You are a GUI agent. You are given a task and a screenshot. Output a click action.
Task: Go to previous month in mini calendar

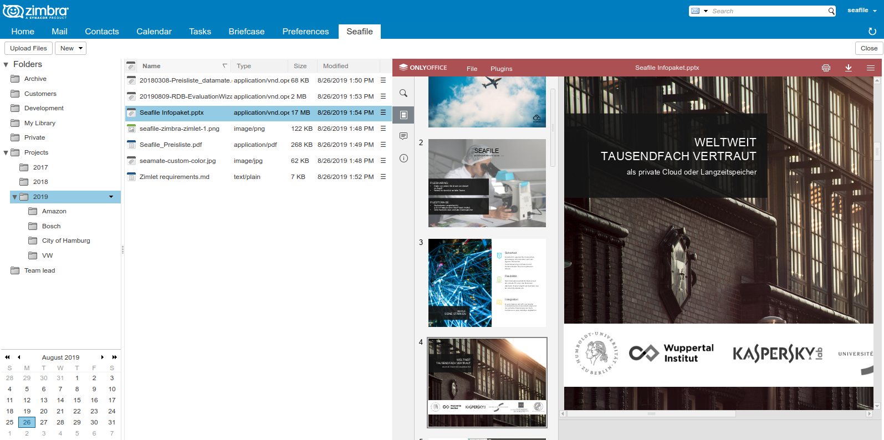19,357
